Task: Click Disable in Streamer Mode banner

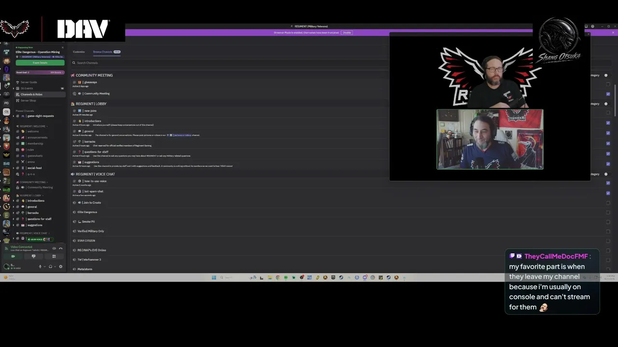Action: pos(347,32)
